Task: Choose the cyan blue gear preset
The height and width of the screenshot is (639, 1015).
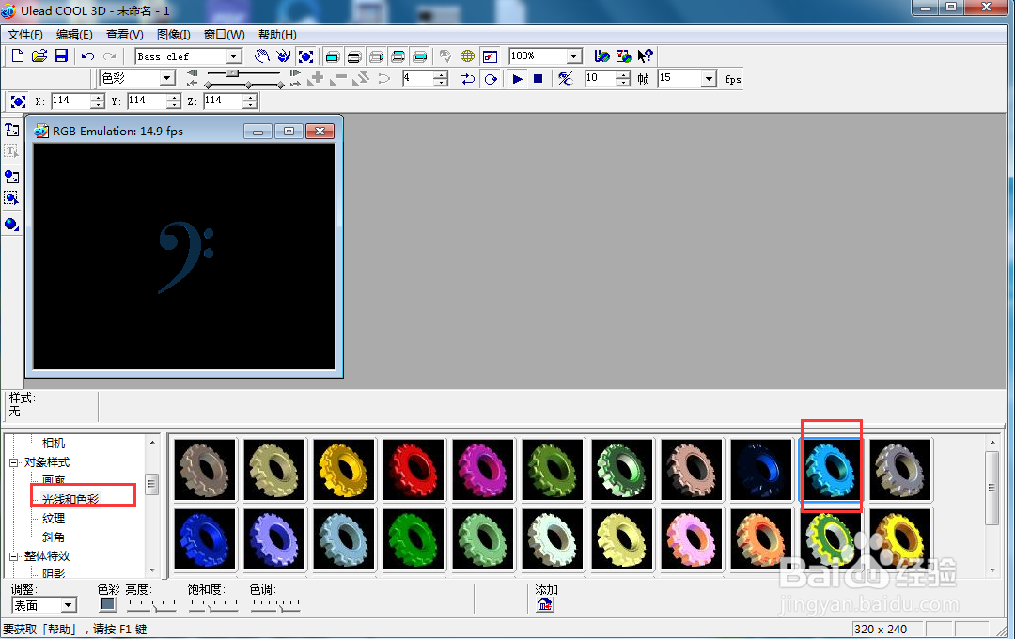Action: (x=831, y=470)
